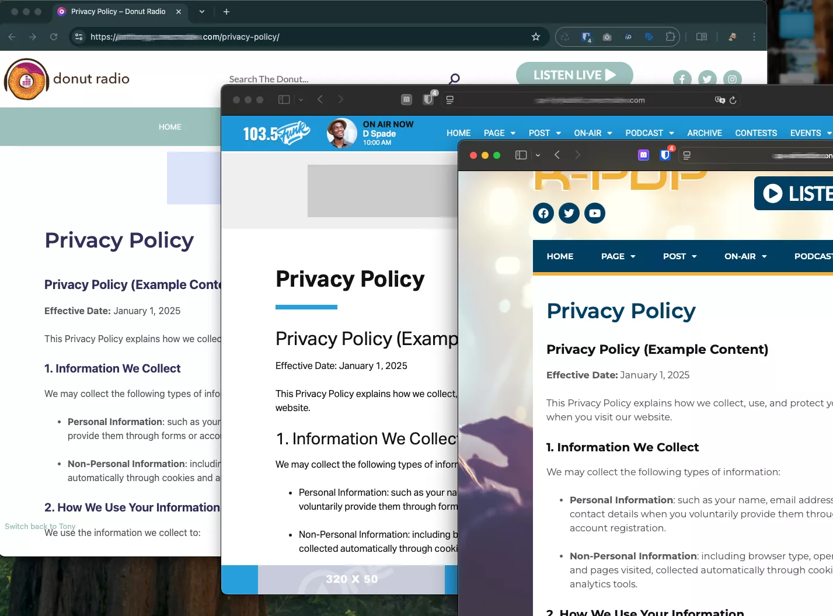The width and height of the screenshot is (833, 616).
Task: Click the translate icon in Safari's address bar
Action: (x=720, y=100)
